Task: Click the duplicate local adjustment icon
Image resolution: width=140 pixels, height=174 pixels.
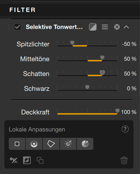Action: tap(40, 160)
